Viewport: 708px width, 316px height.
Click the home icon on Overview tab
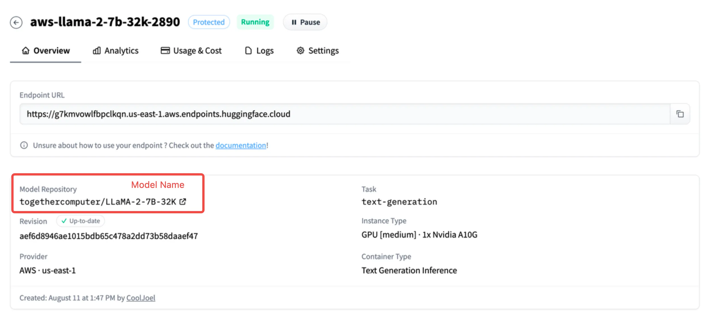pyautogui.click(x=26, y=51)
